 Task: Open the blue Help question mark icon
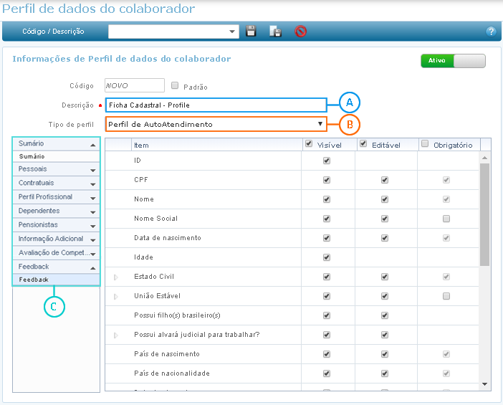click(491, 32)
